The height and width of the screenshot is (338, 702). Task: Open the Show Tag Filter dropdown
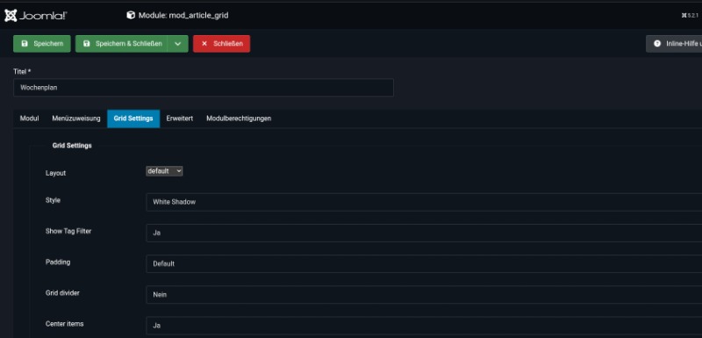[424, 233]
